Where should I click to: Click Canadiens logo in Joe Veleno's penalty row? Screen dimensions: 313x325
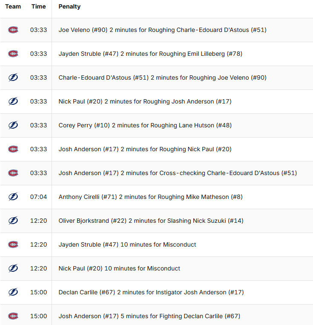(13, 30)
